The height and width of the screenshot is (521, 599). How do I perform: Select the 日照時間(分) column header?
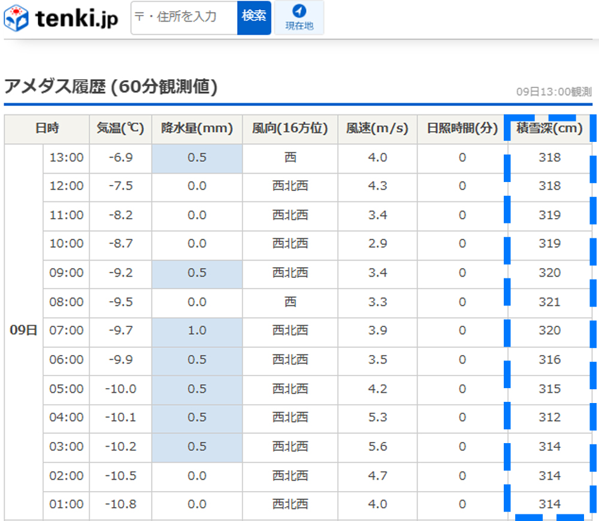(462, 129)
